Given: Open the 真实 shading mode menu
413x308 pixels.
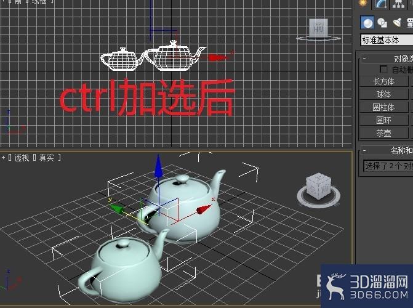Looking at the screenshot, I should tap(47, 158).
